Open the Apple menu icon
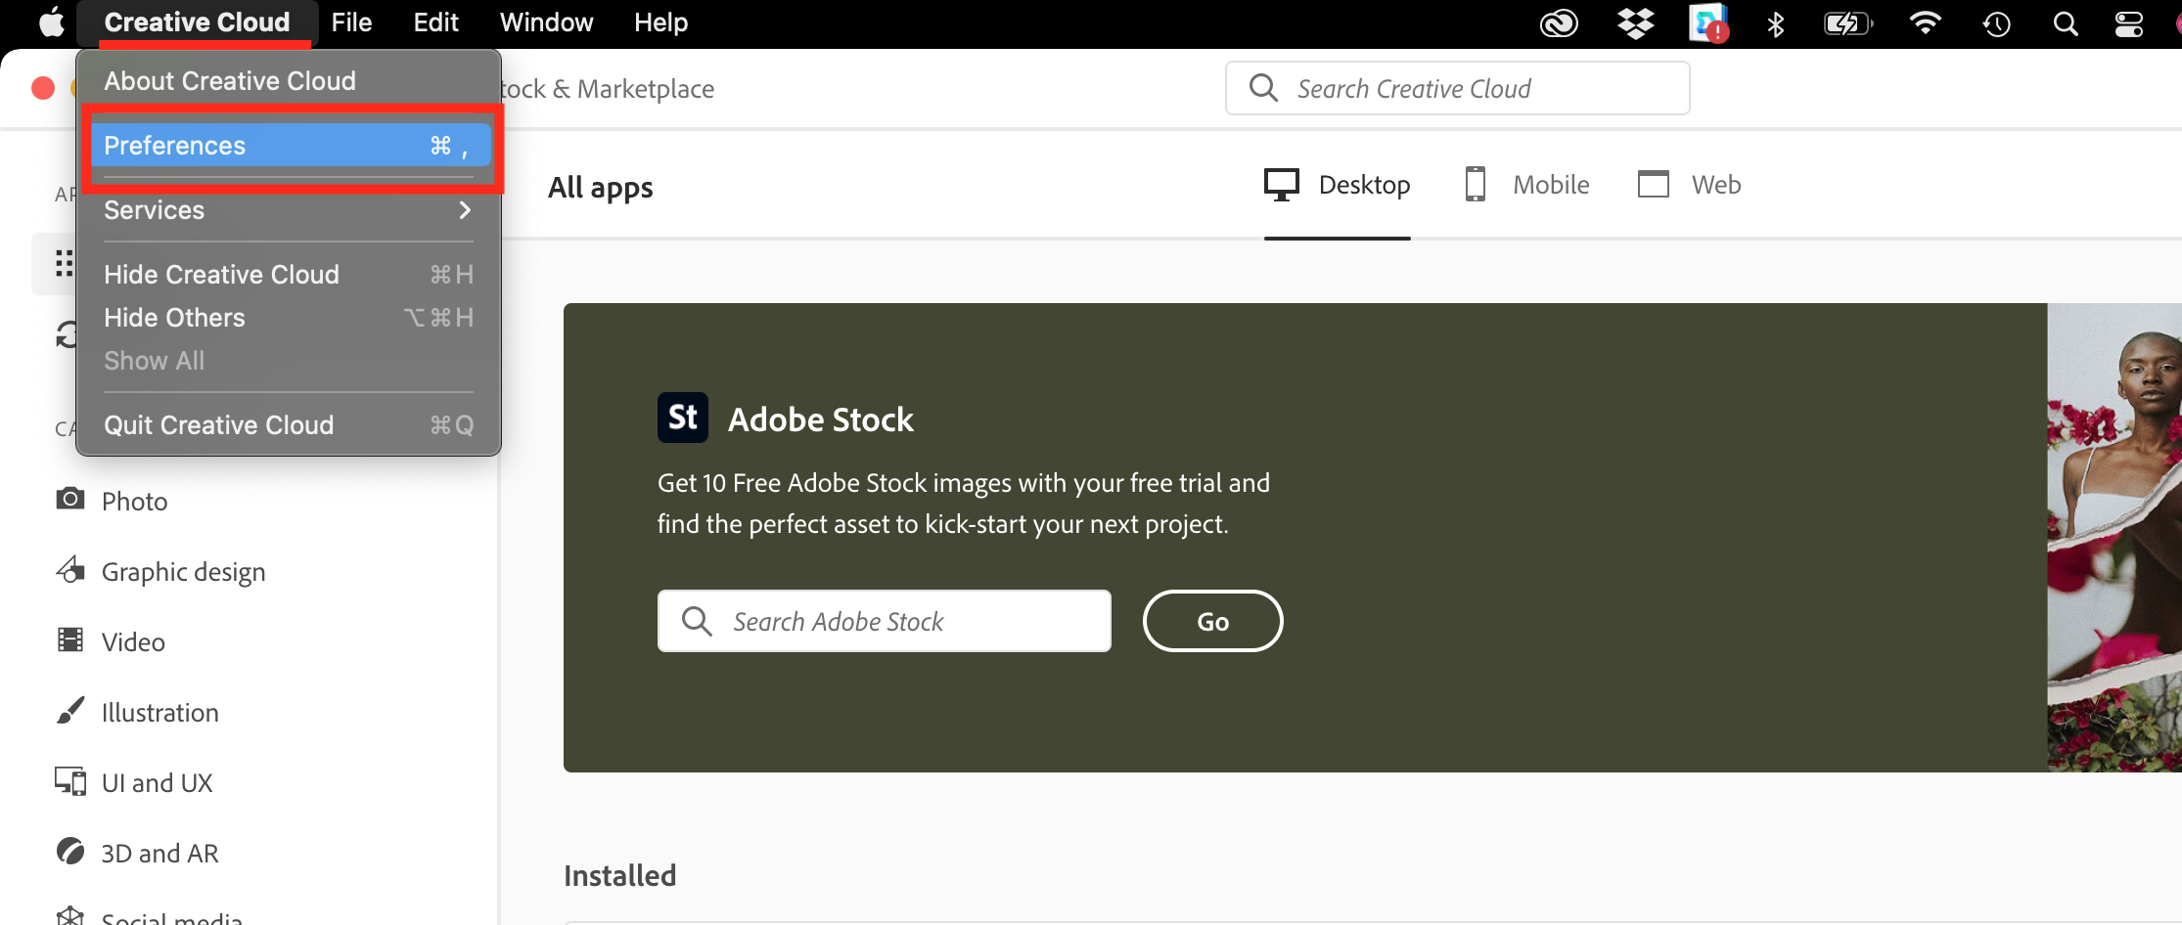Image resolution: width=2182 pixels, height=925 pixels. point(52,22)
